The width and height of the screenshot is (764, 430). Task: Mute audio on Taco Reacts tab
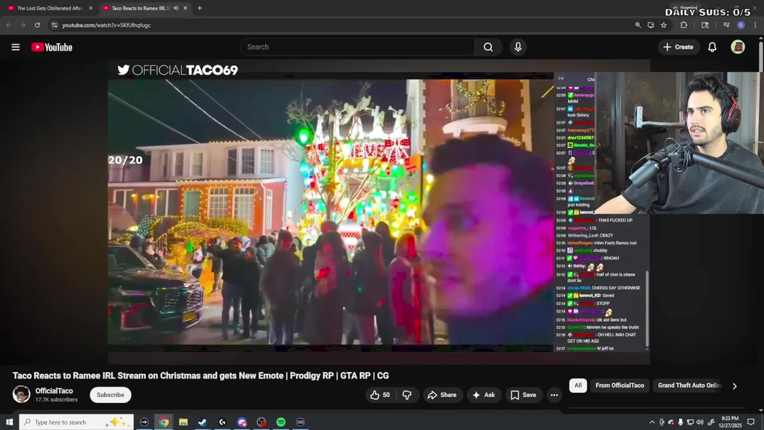175,8
